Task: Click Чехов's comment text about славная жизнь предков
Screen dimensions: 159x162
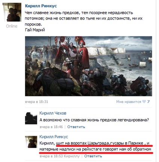Action: tap(94, 120)
